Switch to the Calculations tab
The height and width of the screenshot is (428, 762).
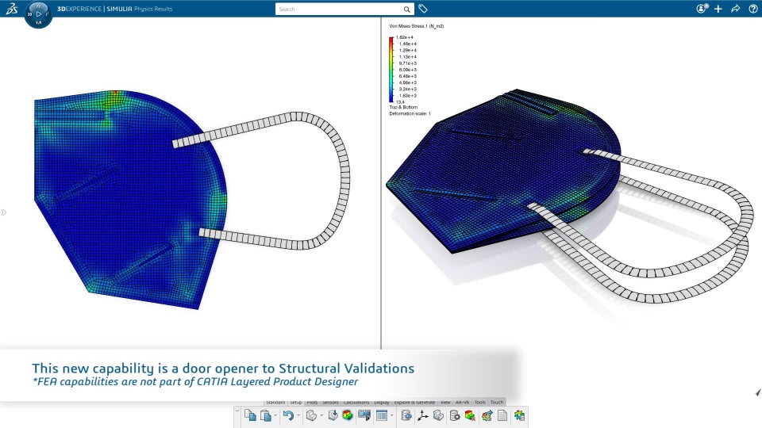(x=356, y=403)
